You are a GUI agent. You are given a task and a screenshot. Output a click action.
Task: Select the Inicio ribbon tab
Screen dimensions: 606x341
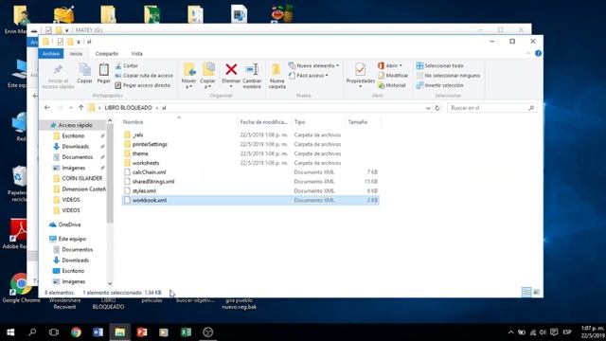(76, 53)
